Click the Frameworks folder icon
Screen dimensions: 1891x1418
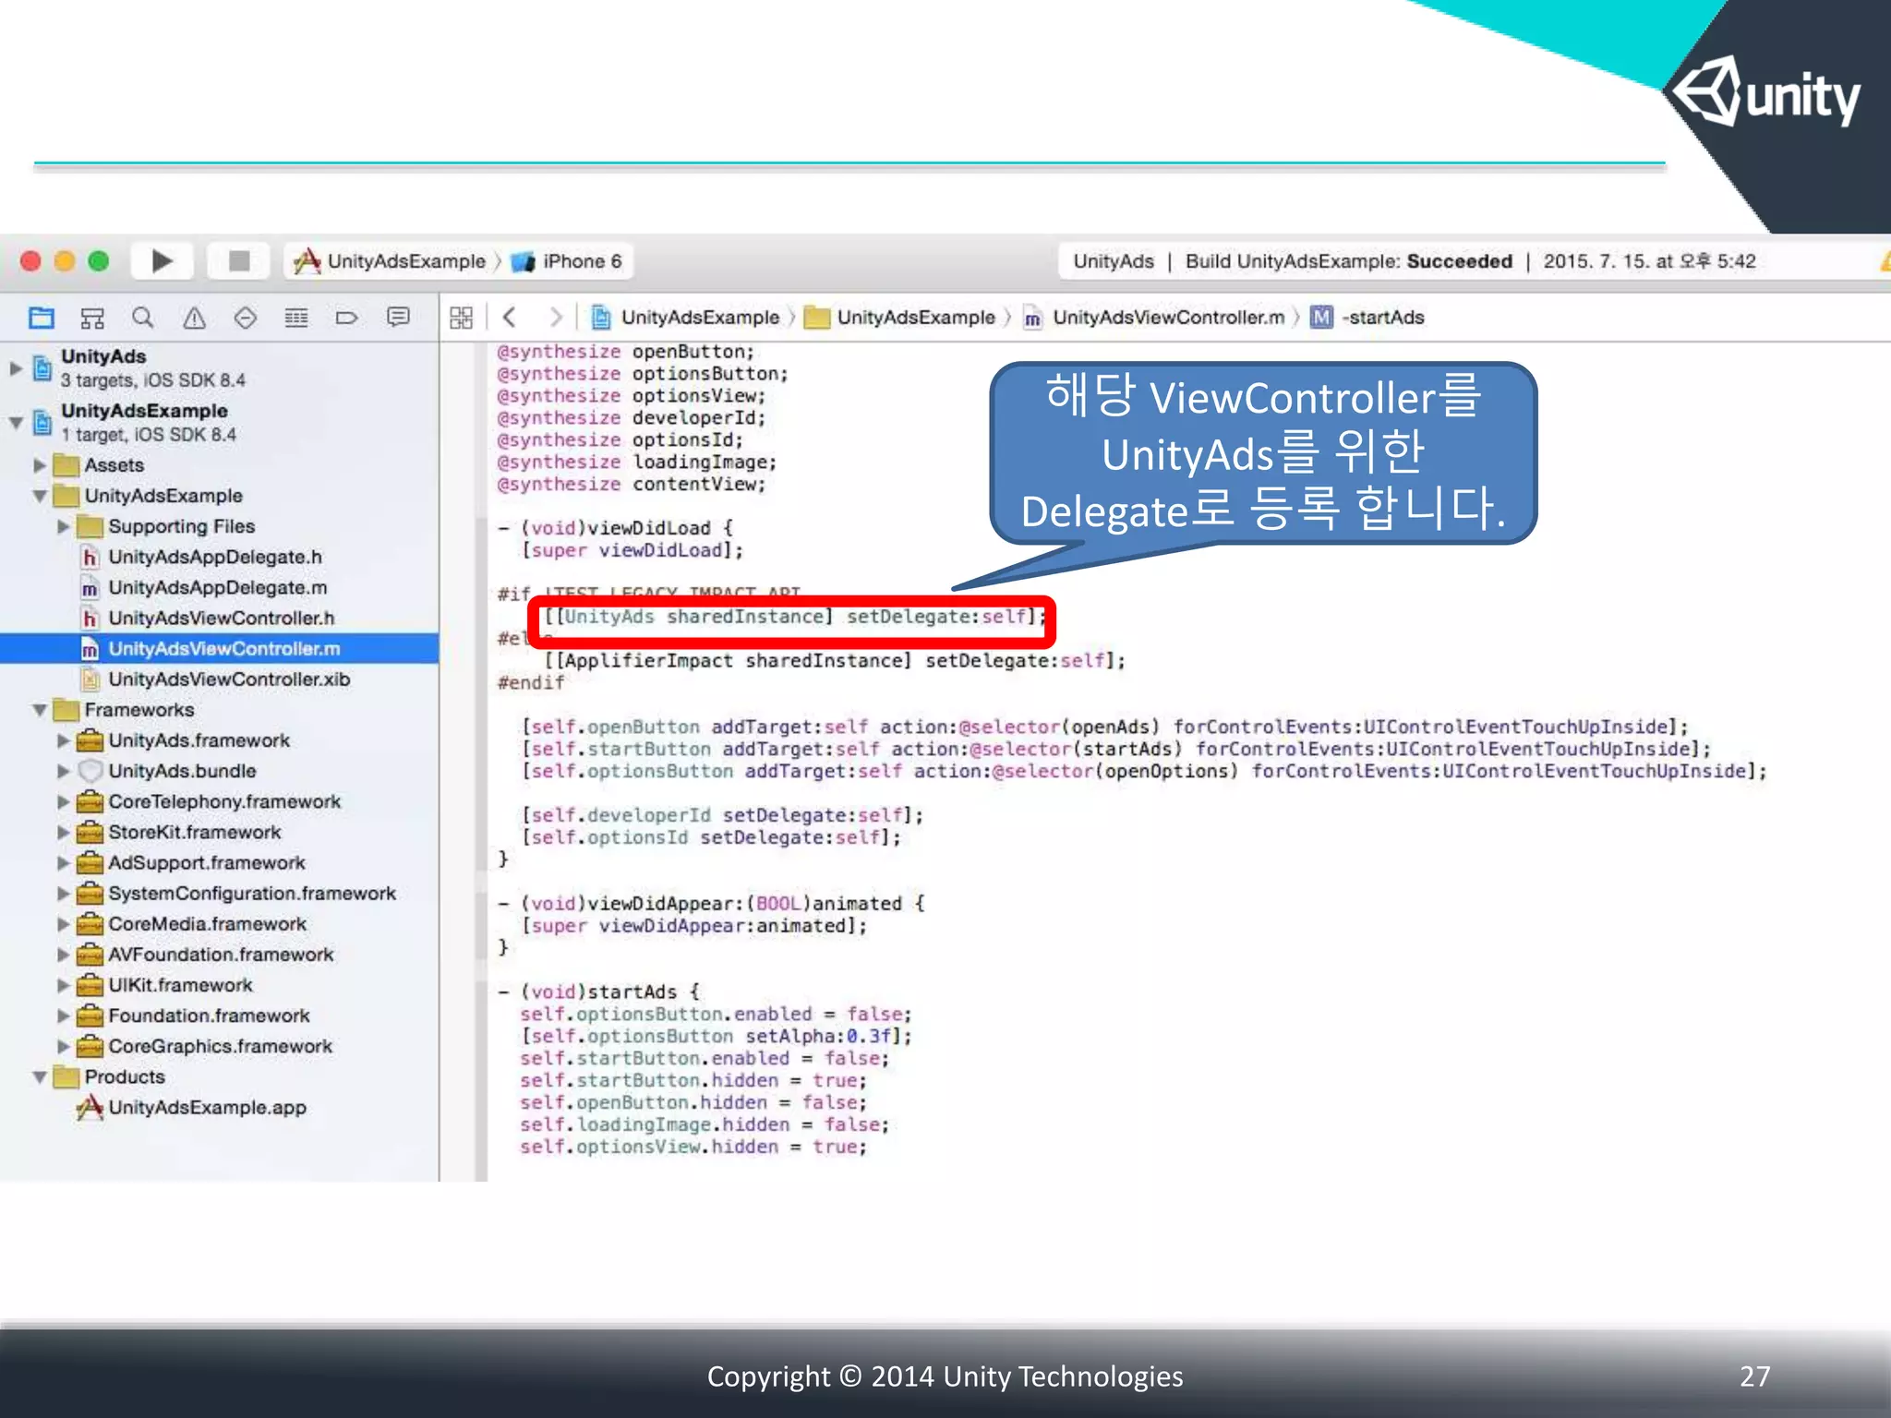pos(66,710)
